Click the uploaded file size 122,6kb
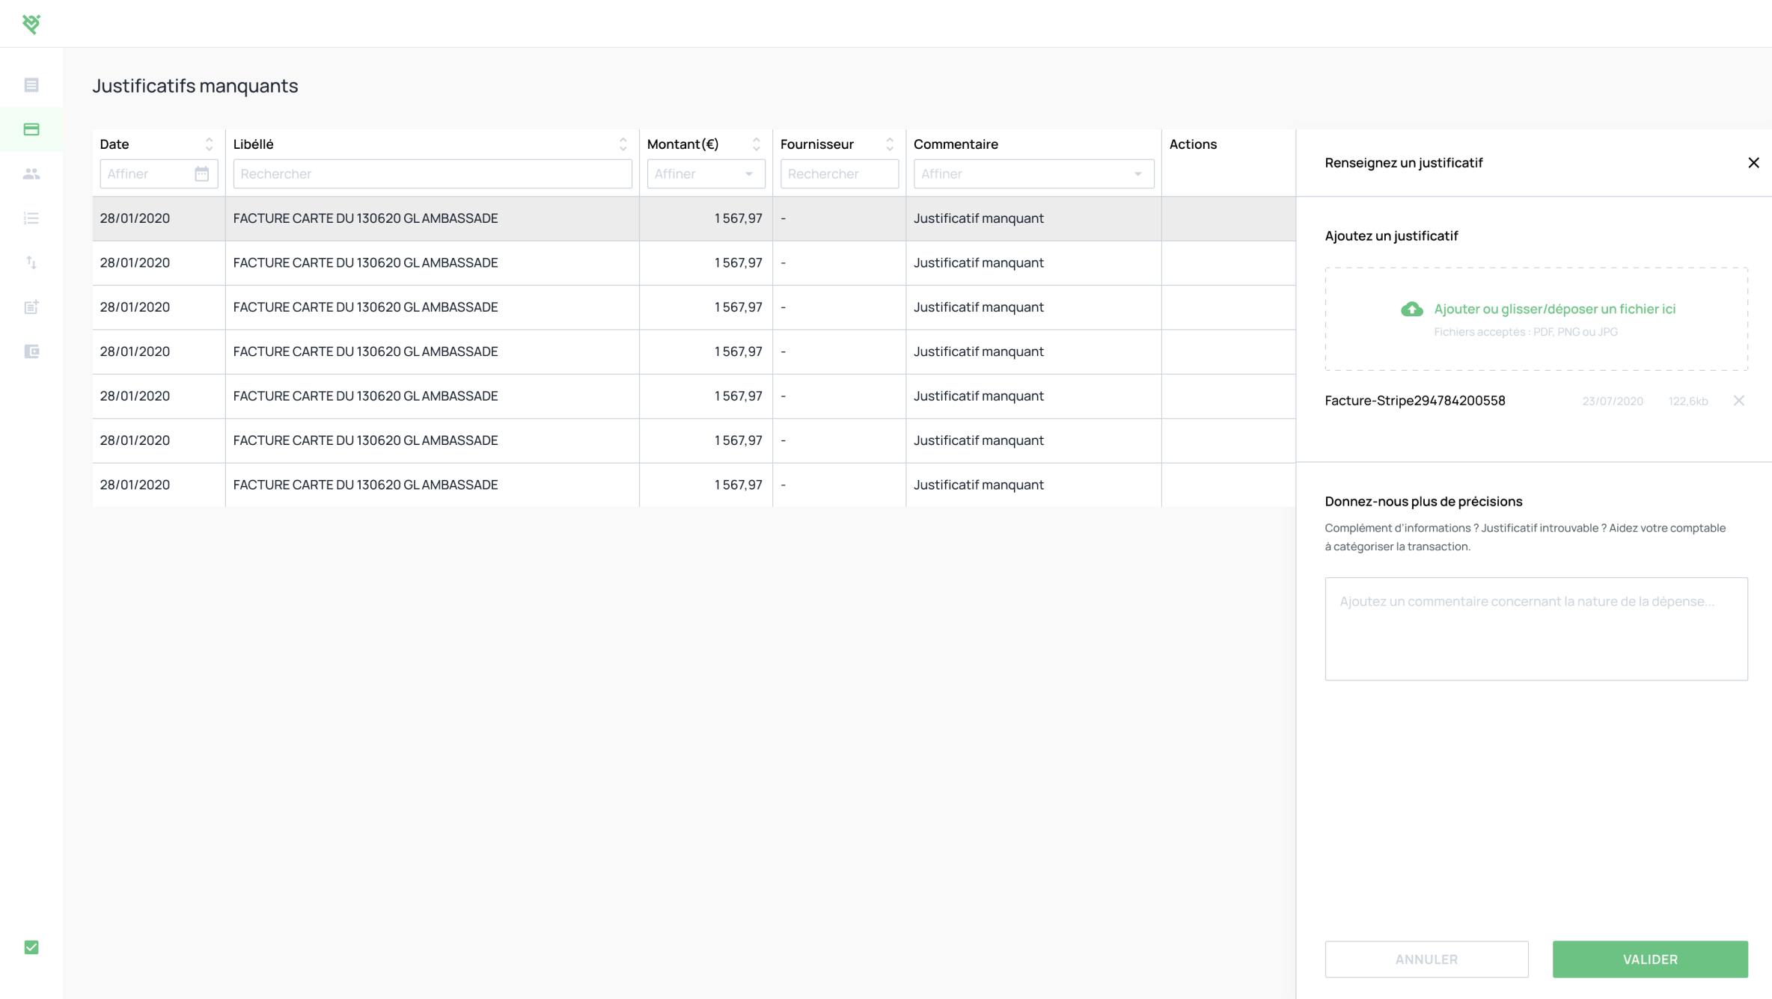The width and height of the screenshot is (1772, 999). [1687, 402]
